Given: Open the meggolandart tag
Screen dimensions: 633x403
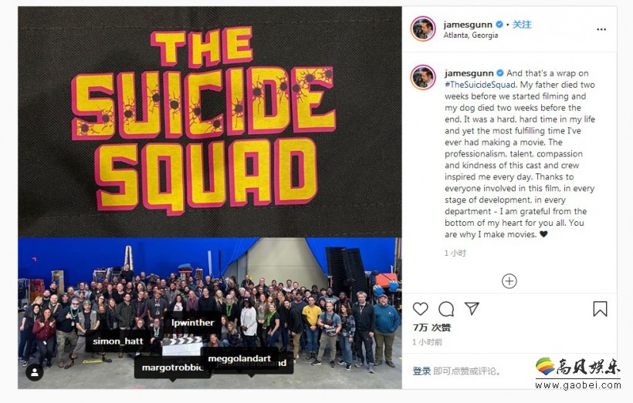Looking at the screenshot, I should click(x=239, y=358).
